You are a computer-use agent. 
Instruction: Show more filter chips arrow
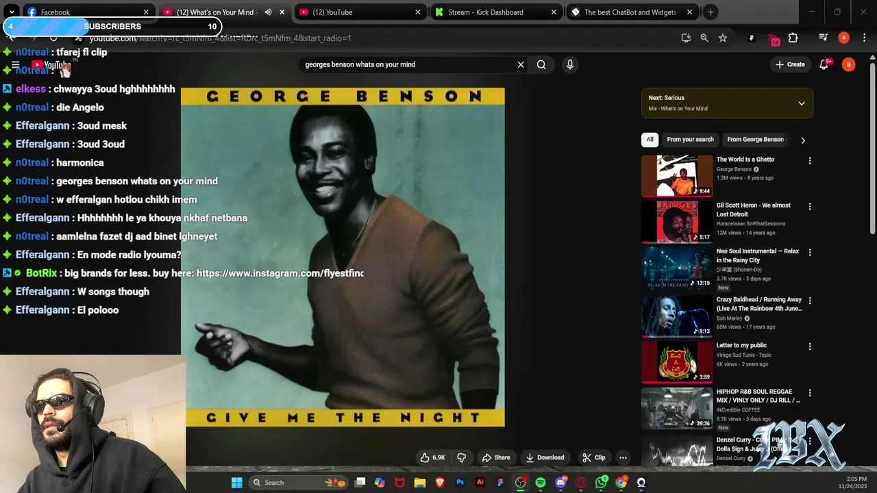click(x=803, y=140)
